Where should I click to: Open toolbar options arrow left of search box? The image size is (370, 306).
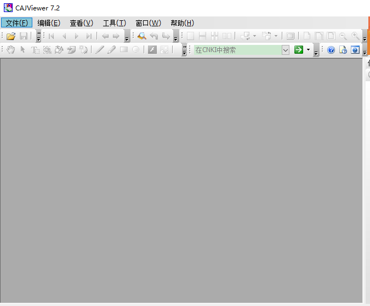(x=185, y=50)
